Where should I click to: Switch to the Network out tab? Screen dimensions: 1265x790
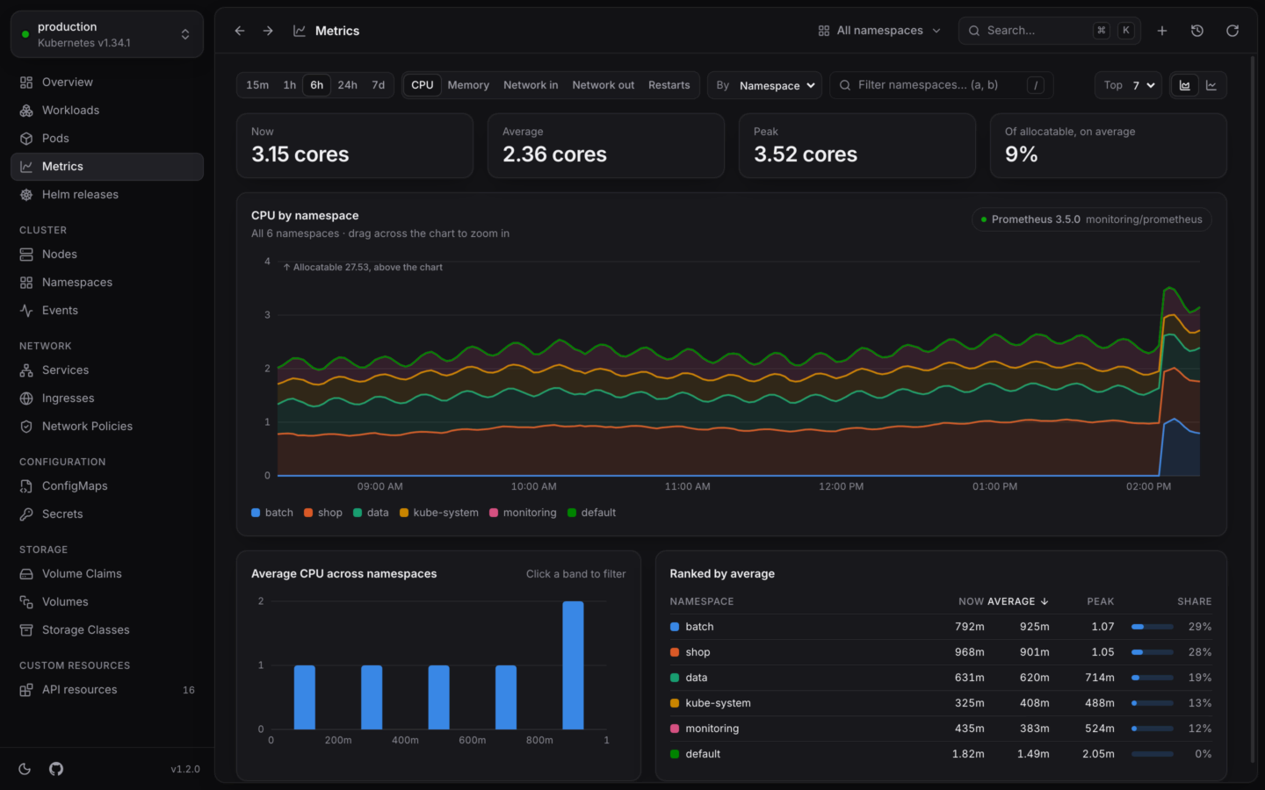(x=604, y=85)
